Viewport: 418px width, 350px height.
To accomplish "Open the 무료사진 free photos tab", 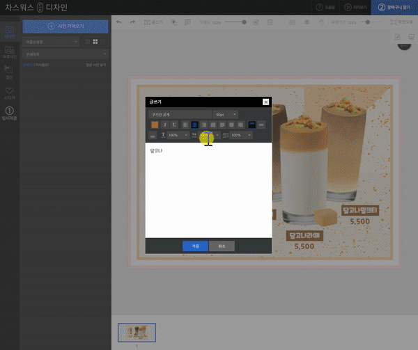I will tap(10, 52).
